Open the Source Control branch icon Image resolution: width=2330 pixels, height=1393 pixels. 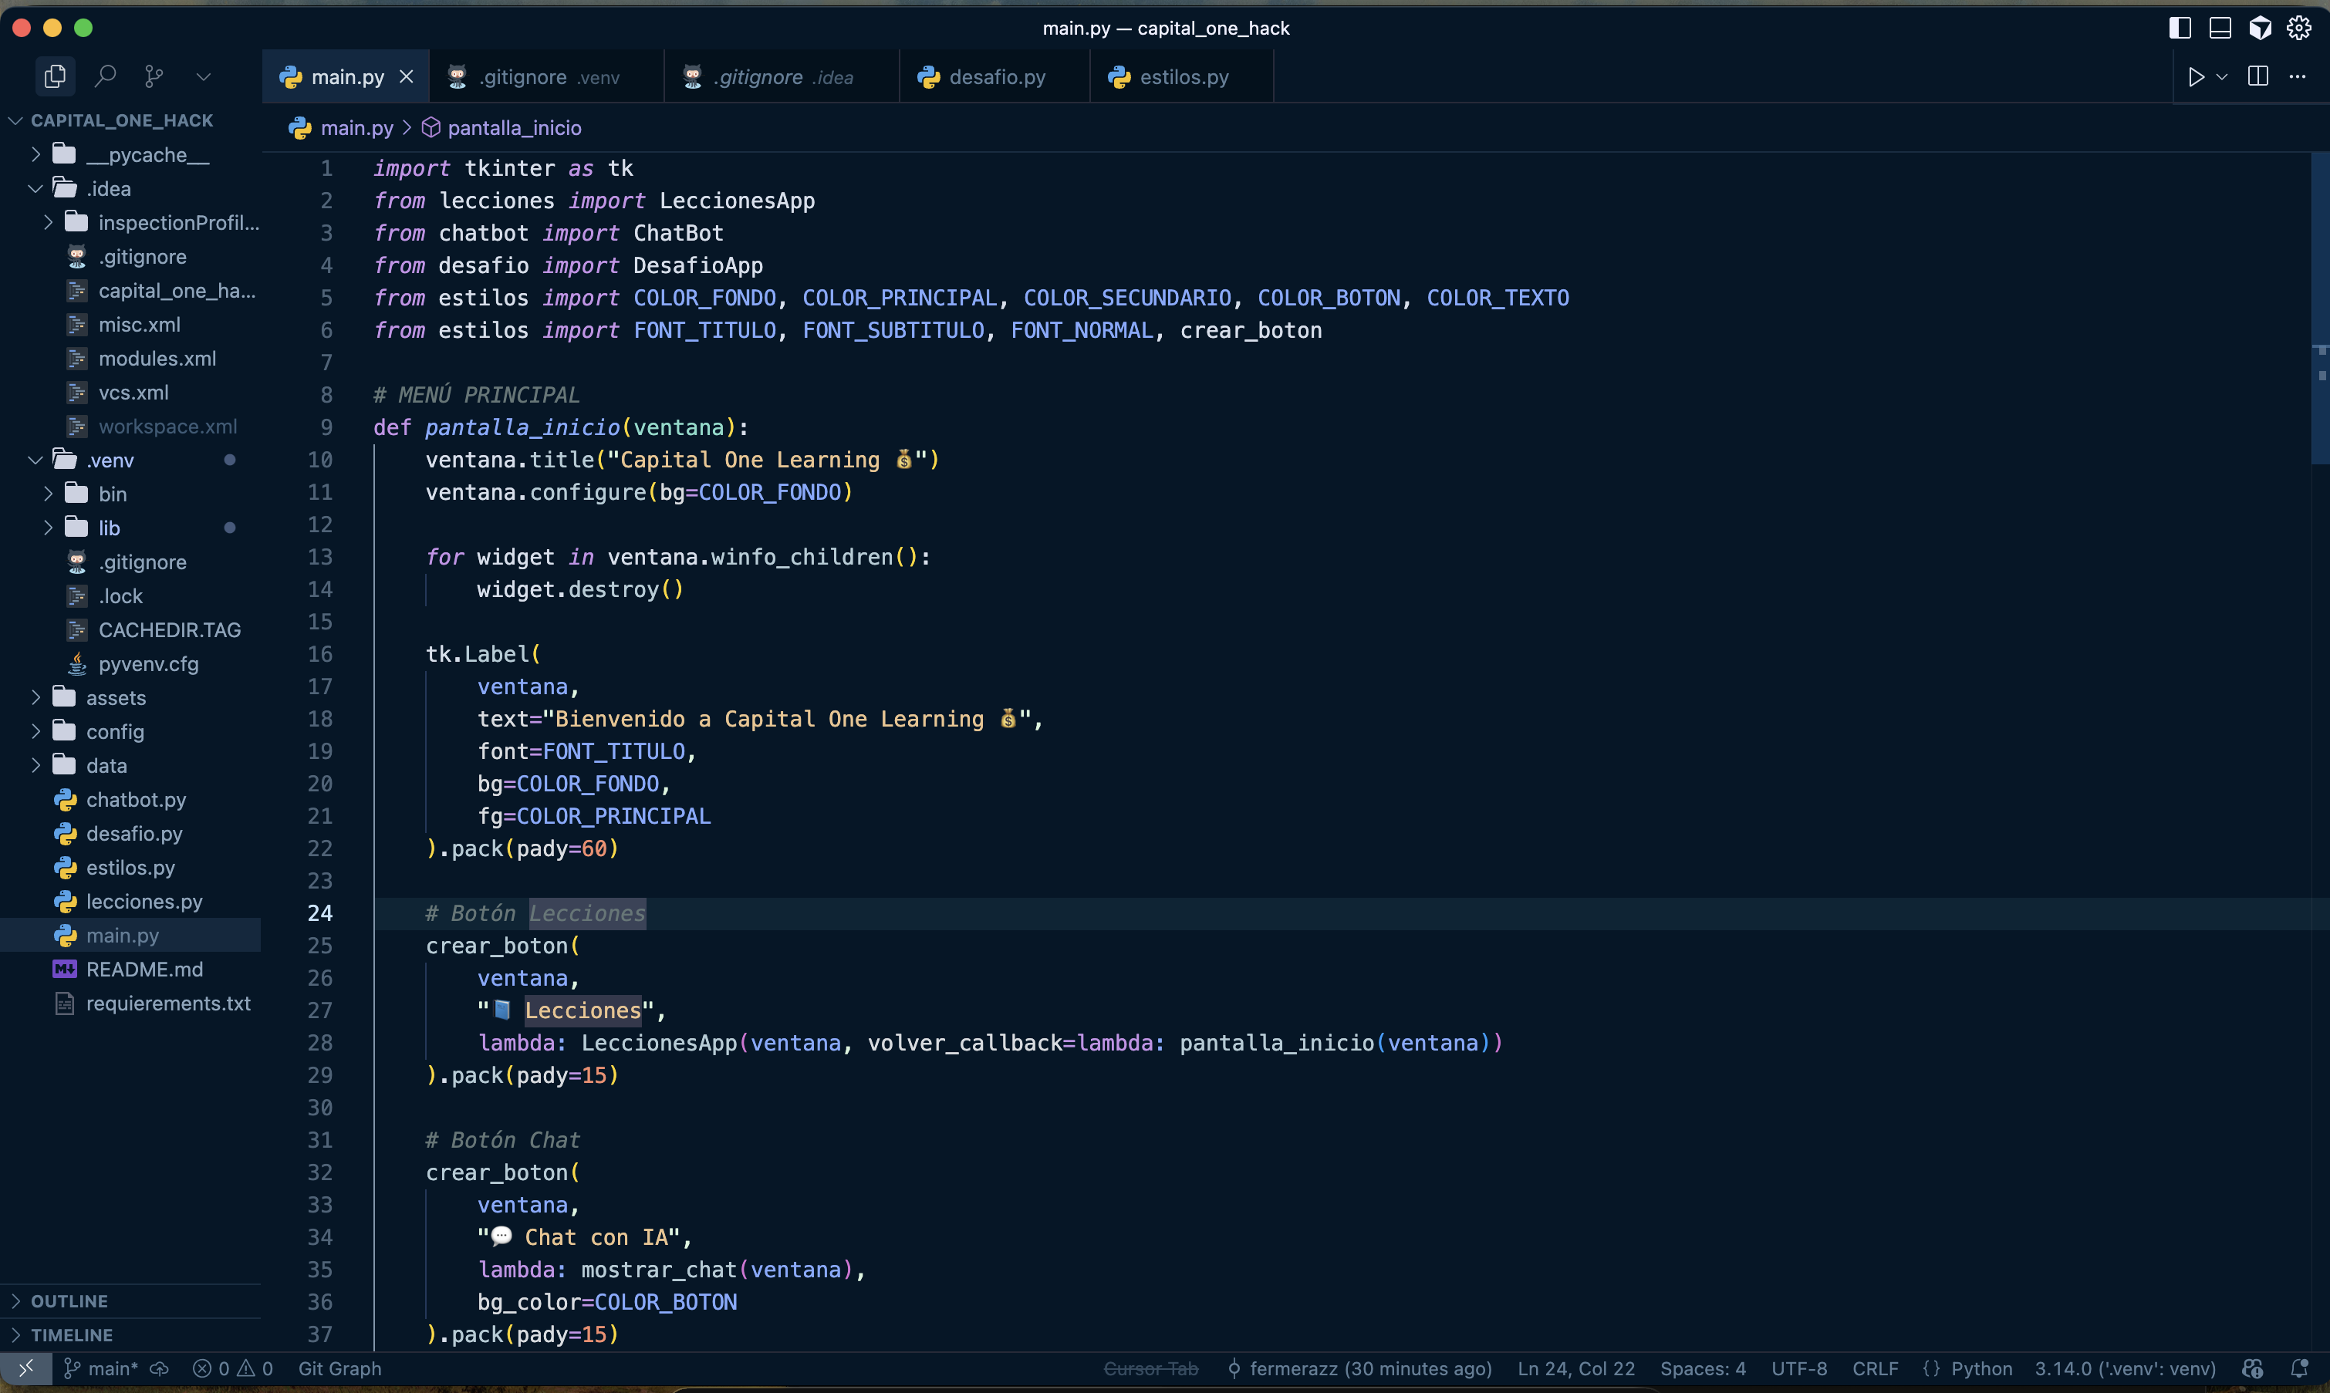[x=154, y=76]
